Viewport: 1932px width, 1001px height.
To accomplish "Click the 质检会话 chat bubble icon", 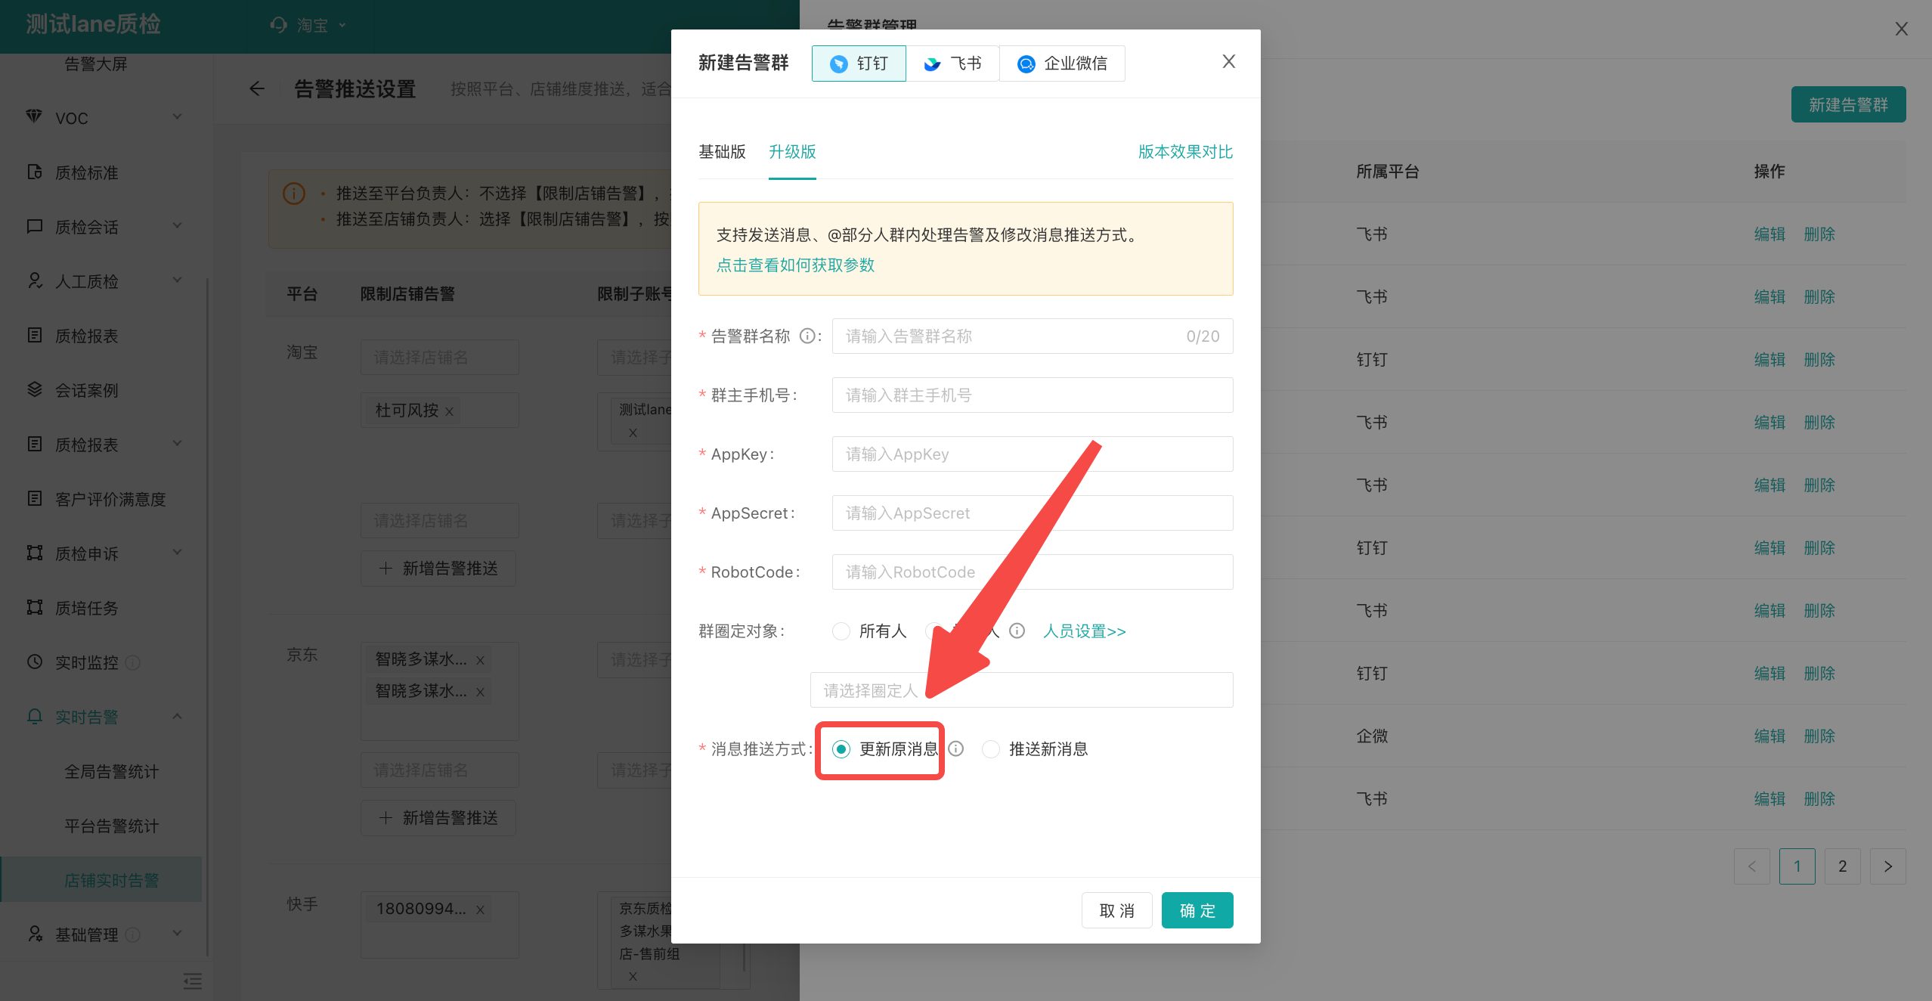I will pos(34,226).
